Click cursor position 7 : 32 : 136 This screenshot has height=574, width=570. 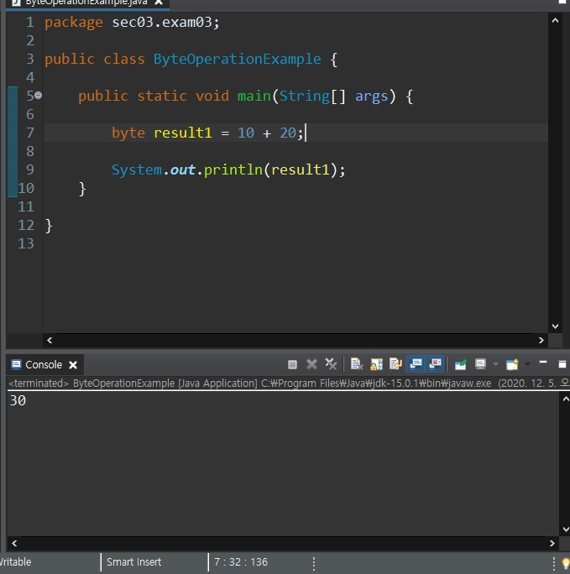[241, 562]
